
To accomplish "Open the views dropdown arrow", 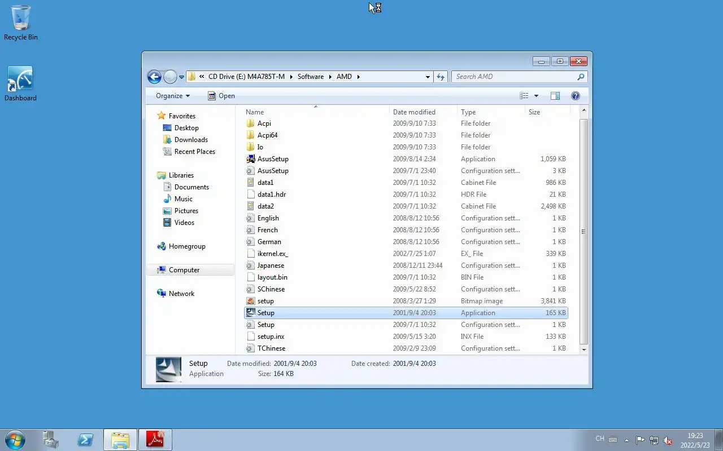I will [536, 96].
